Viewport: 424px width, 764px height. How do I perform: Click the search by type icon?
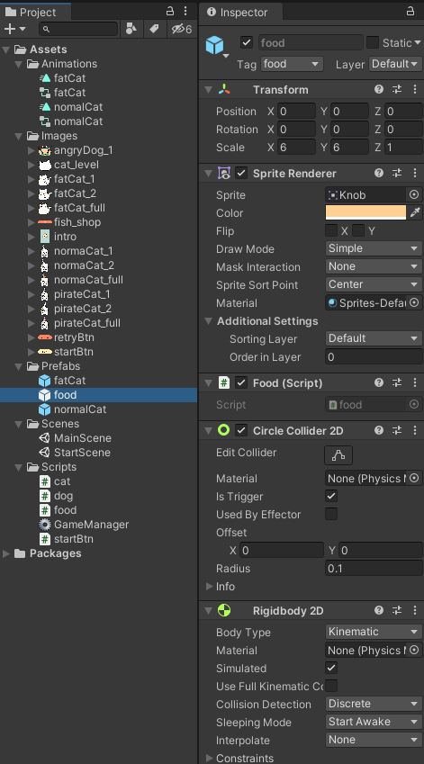(131, 29)
